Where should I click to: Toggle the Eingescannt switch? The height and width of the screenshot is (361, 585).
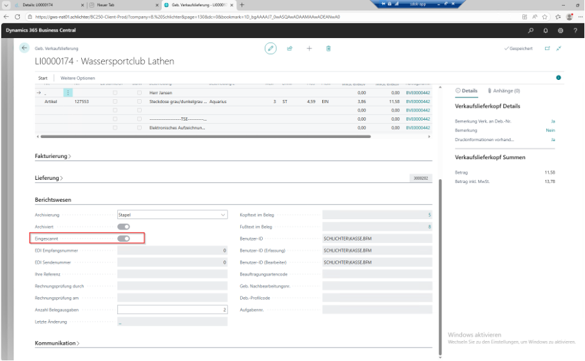(124, 239)
